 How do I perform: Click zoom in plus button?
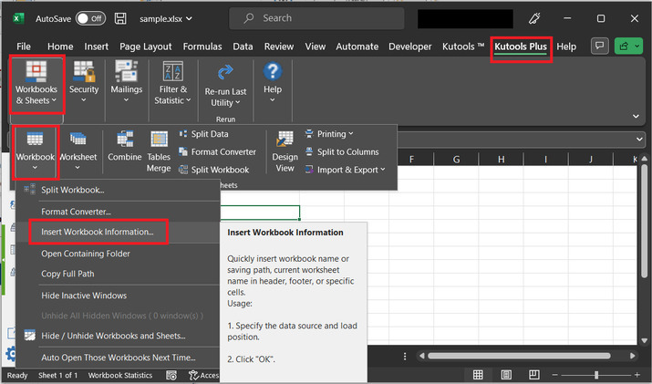point(636,375)
